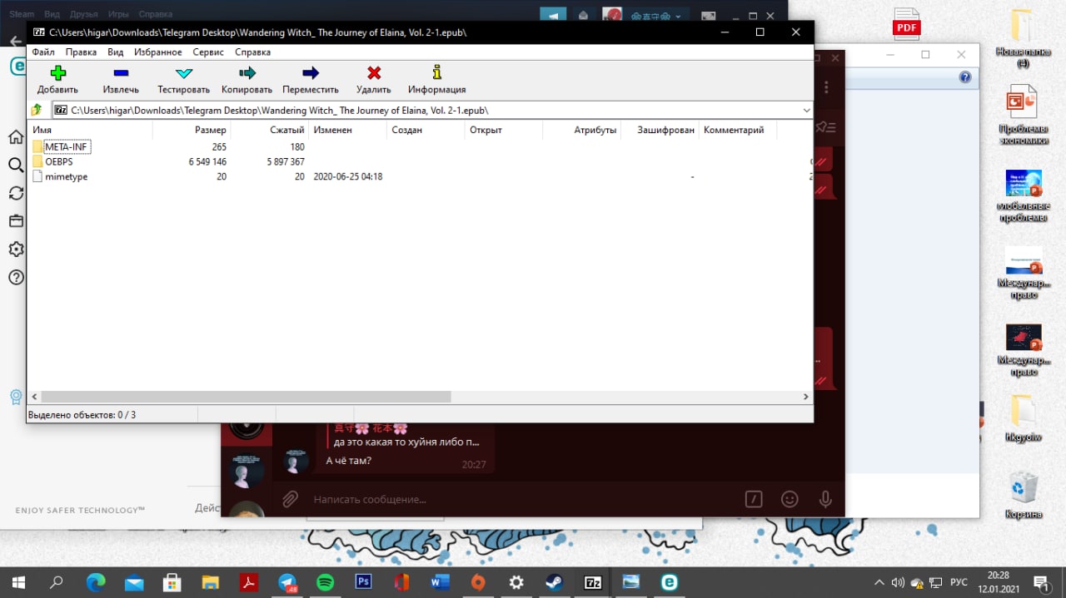Open the Игры menu in the Steam window

(118, 14)
